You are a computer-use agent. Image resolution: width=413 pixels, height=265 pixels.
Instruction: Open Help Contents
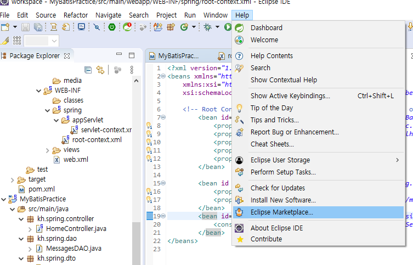pos(319,56)
